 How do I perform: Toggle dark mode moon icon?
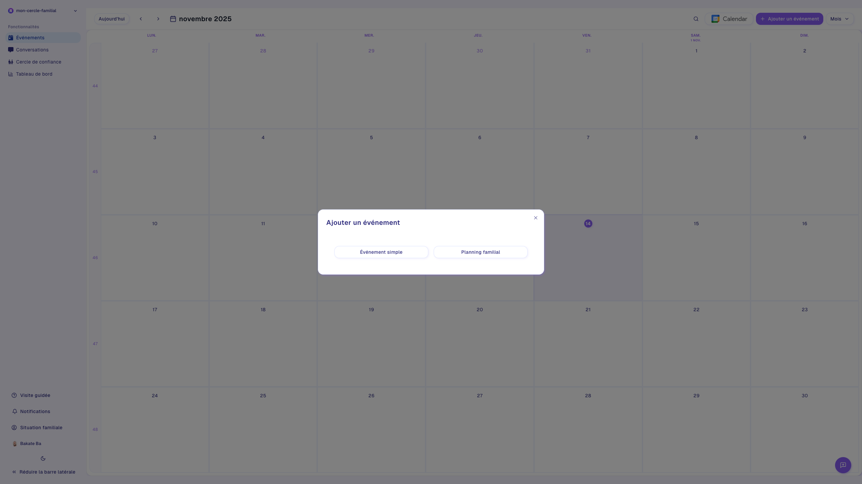point(43,458)
